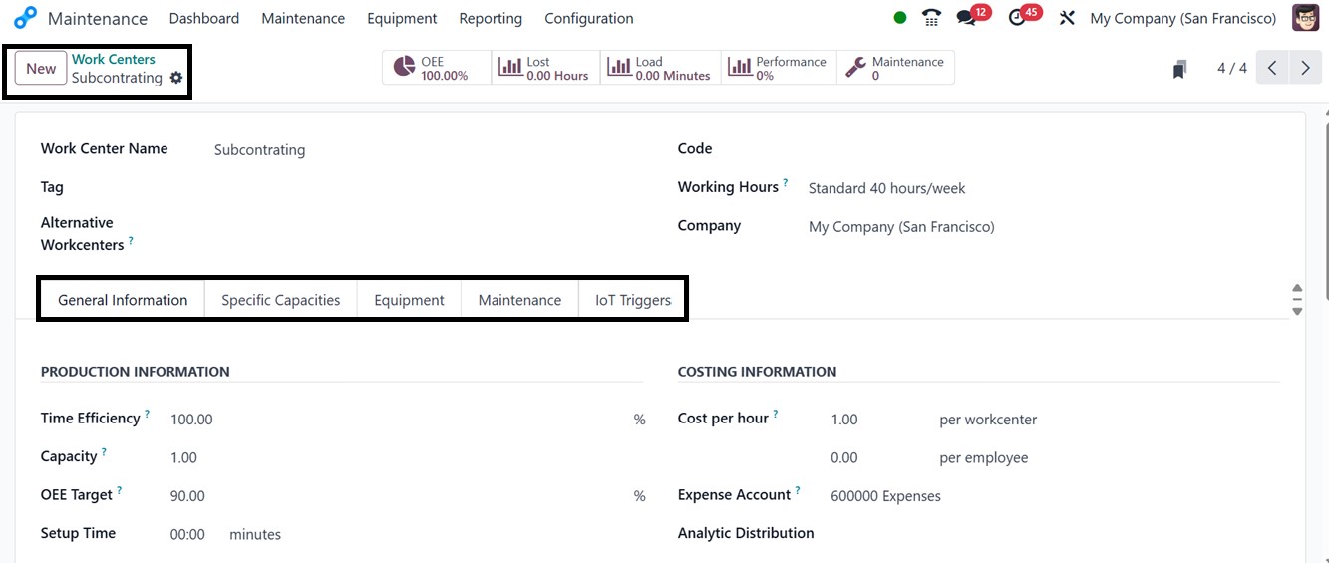This screenshot has height=563, width=1329.
Task: Open the Reporting menu
Action: coord(491,18)
